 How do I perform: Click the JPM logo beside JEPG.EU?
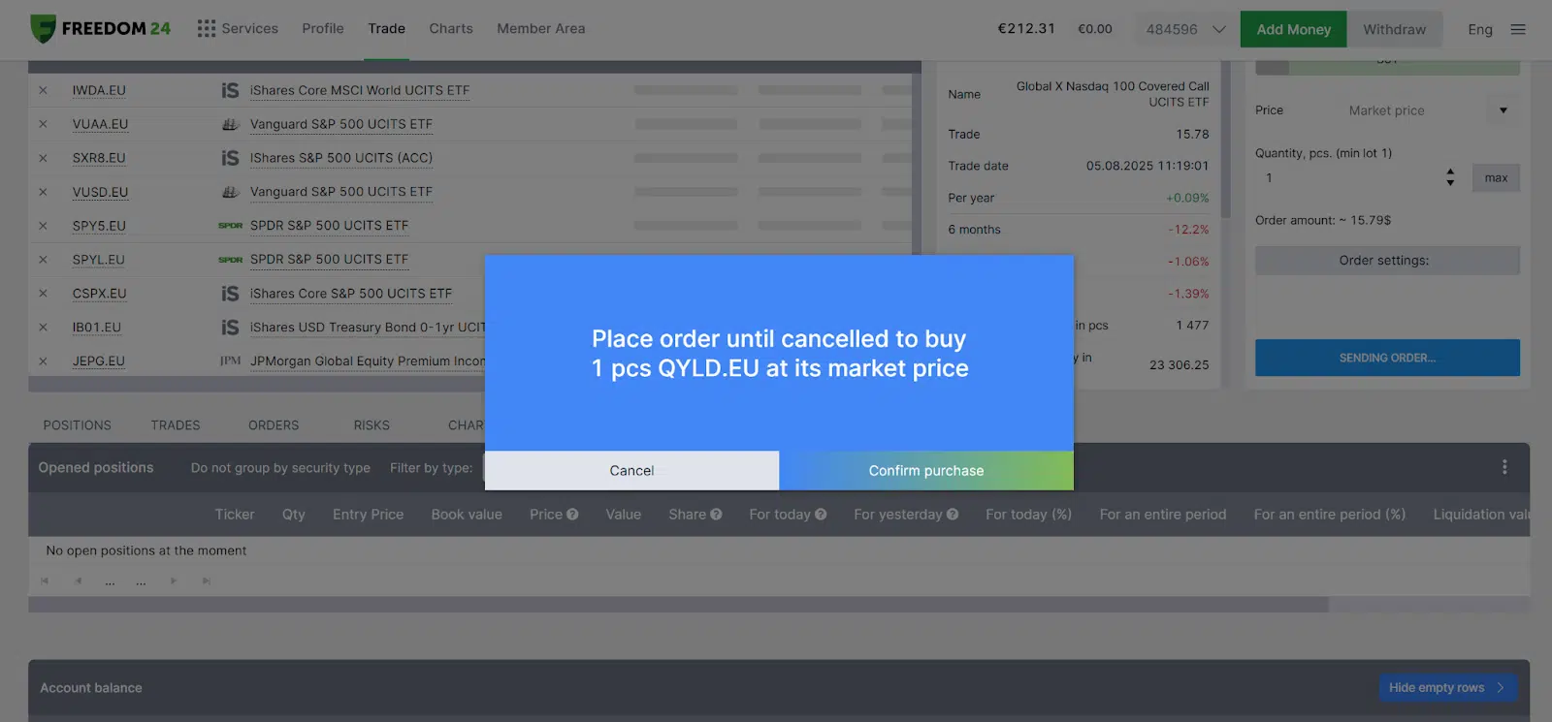230,361
